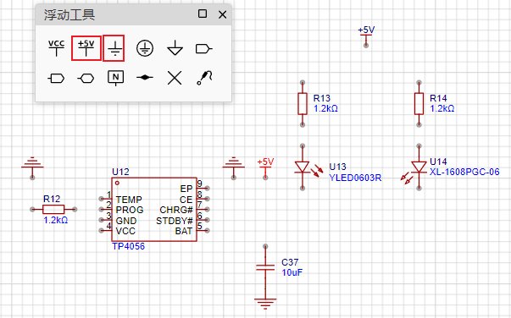Select the input port tool in second row
Screen dimensions: 511x318
tap(57, 79)
